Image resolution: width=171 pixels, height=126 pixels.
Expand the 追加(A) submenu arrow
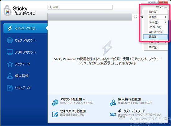click(166, 17)
